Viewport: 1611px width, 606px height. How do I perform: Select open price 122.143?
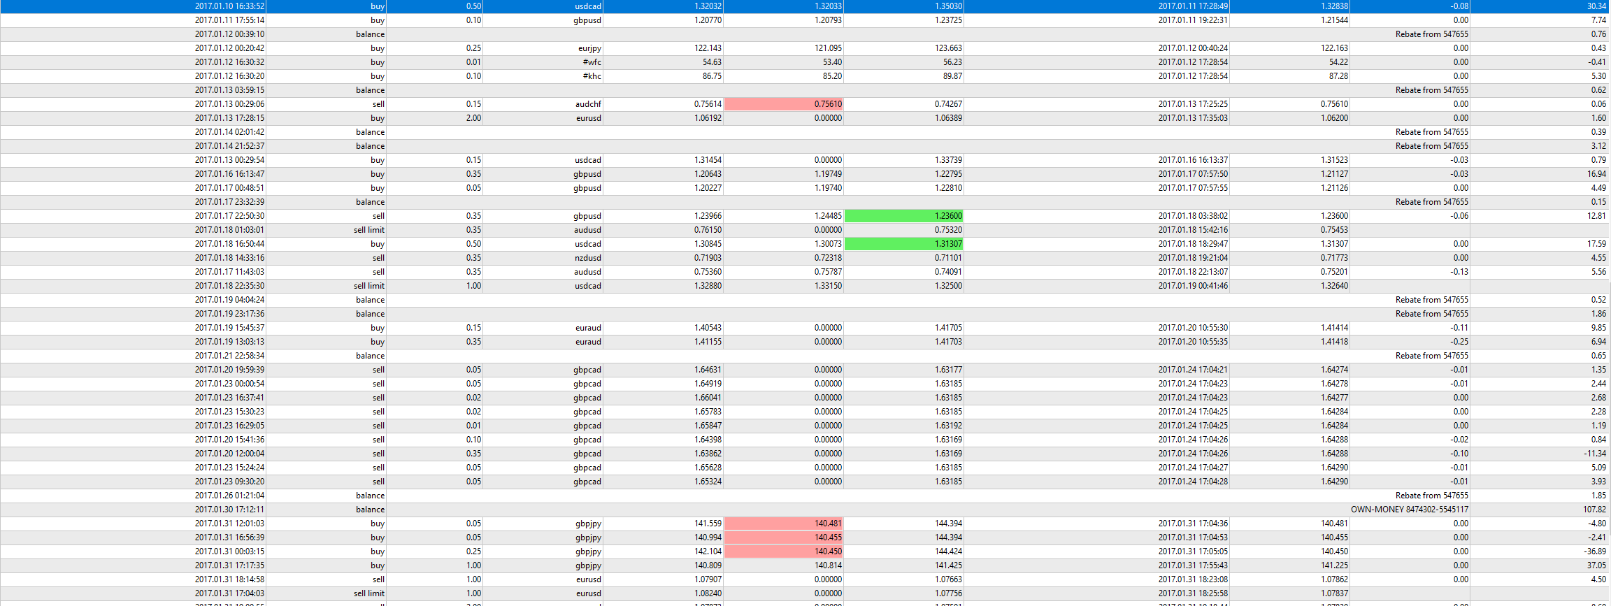[x=708, y=48]
